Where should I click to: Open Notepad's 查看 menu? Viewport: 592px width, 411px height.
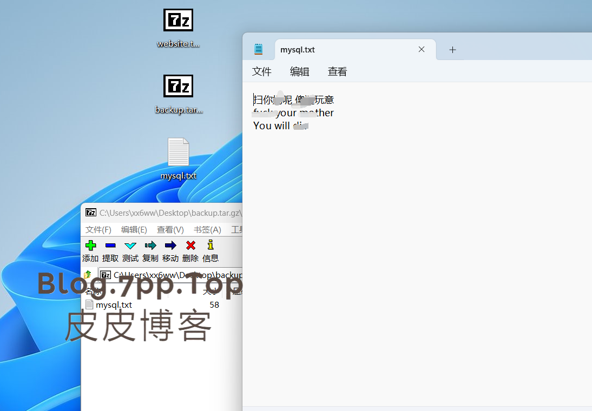(337, 71)
